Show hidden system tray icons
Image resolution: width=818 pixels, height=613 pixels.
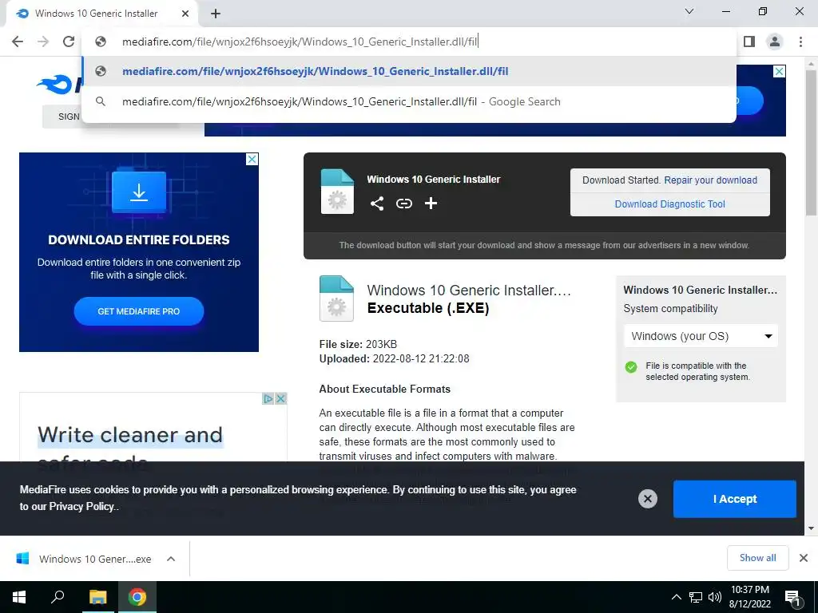coord(676,597)
